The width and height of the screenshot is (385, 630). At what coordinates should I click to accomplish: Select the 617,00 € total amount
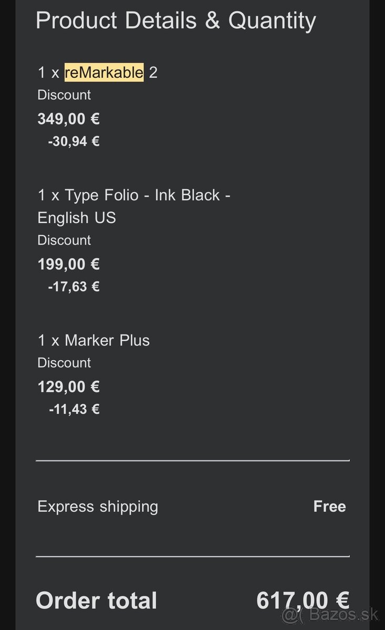pos(303,601)
